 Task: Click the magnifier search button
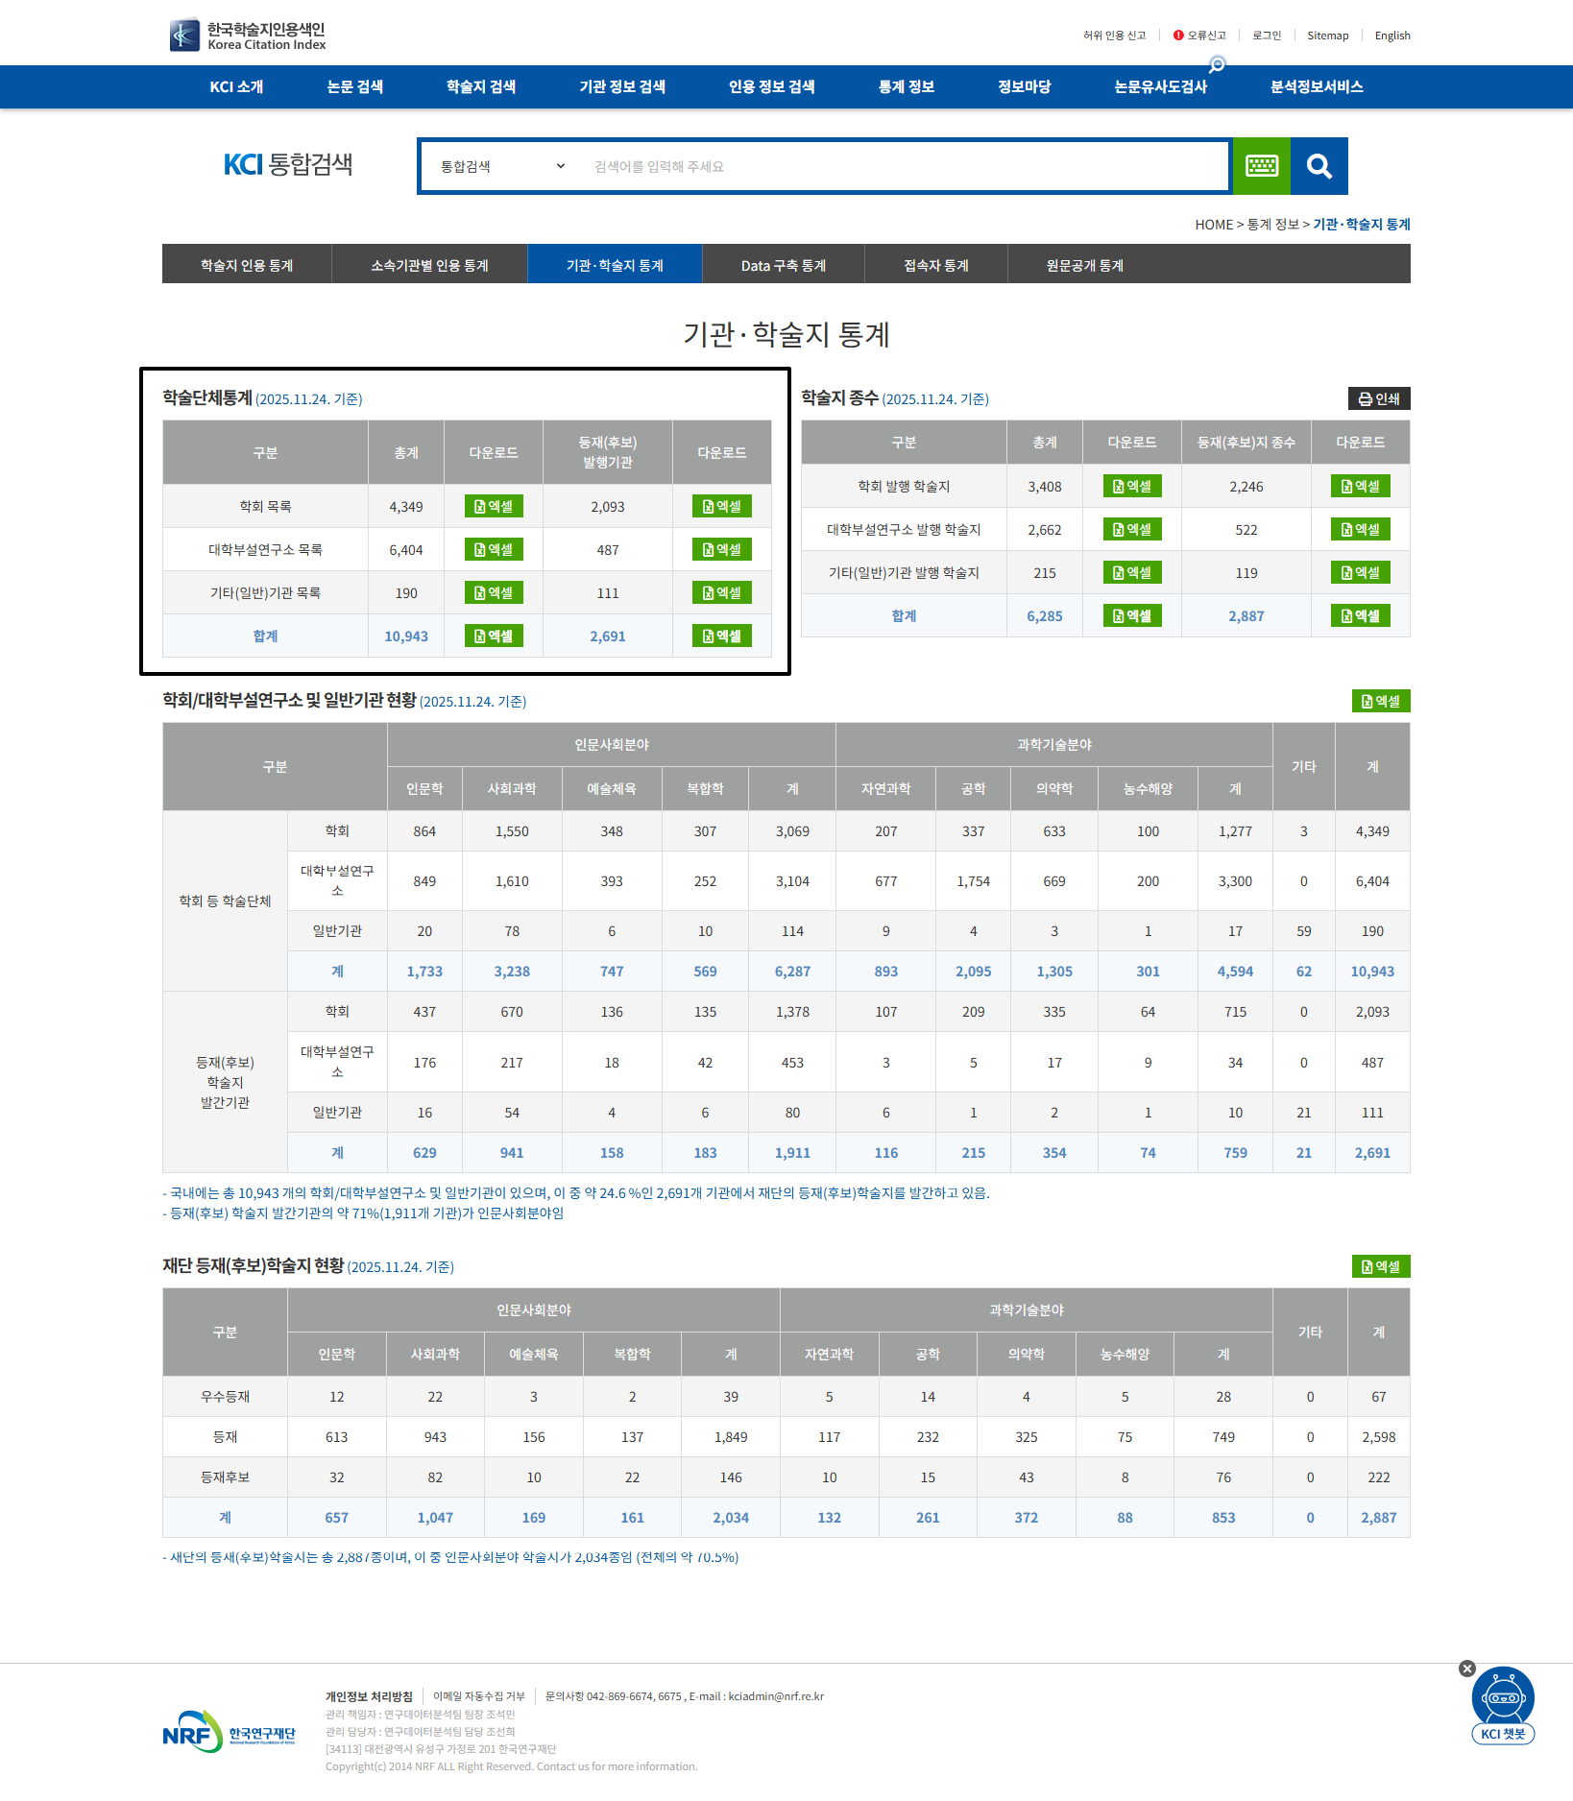coord(1319,166)
